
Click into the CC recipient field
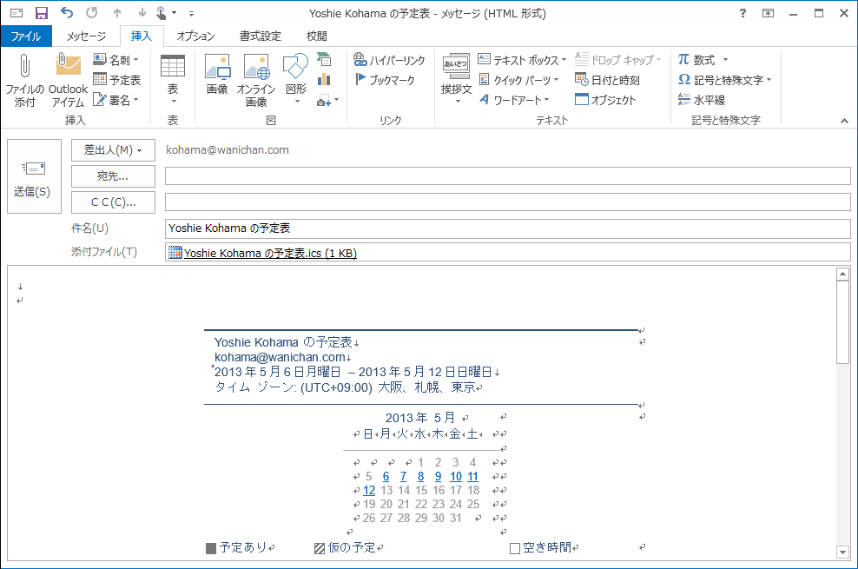(x=508, y=202)
